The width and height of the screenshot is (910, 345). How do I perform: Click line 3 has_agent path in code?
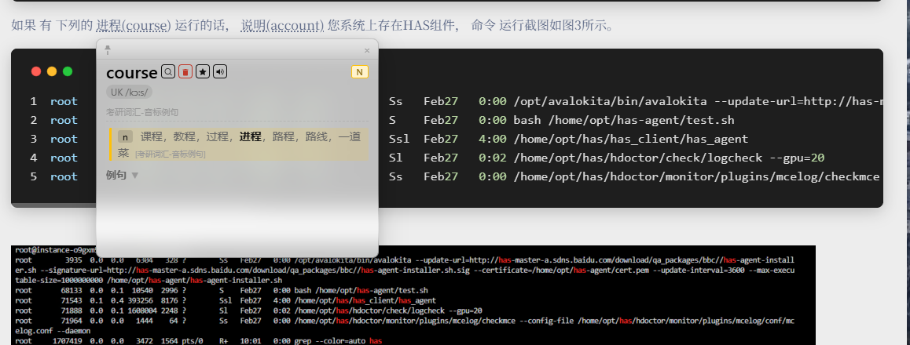pos(630,139)
